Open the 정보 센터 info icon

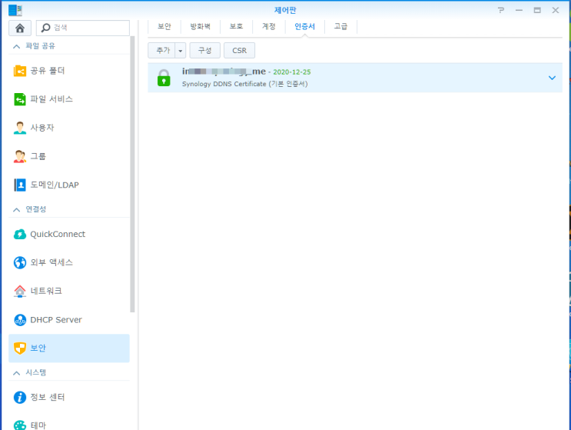[x=20, y=397]
